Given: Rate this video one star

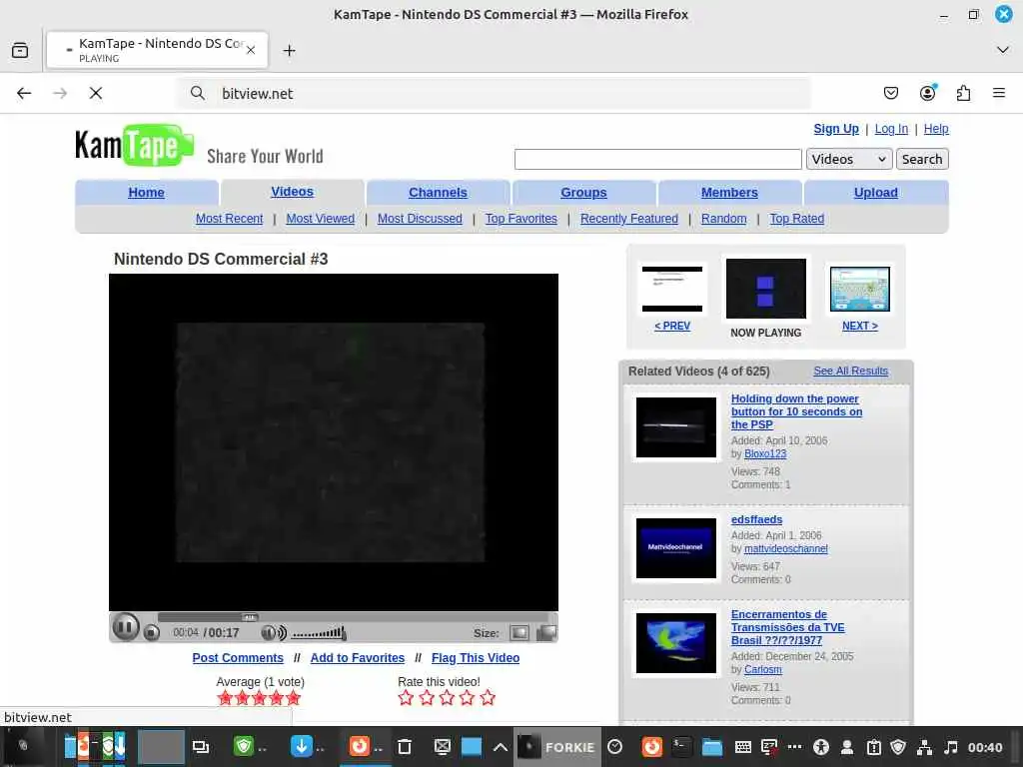Looking at the screenshot, I should click(x=406, y=698).
